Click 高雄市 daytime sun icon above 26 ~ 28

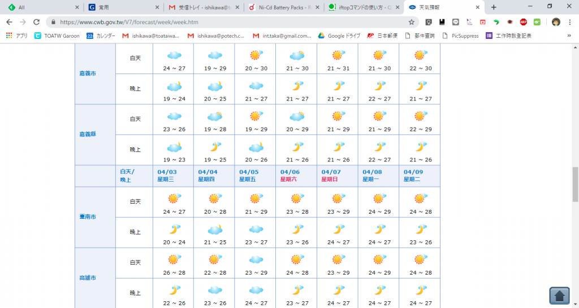(174, 259)
